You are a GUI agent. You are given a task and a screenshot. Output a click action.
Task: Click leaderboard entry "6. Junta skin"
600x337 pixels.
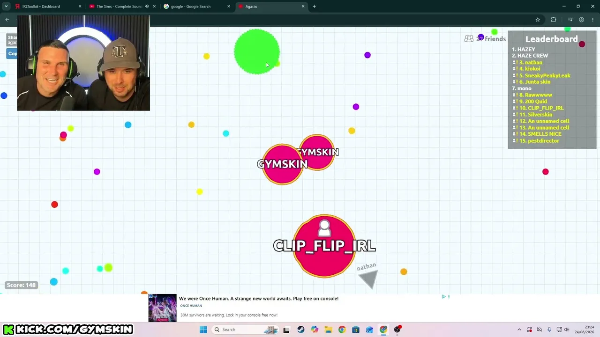click(532, 82)
